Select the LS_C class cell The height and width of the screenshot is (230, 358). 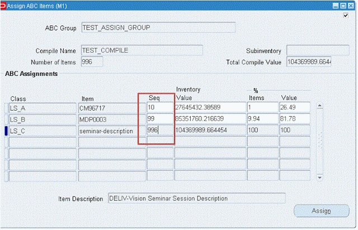[43, 131]
